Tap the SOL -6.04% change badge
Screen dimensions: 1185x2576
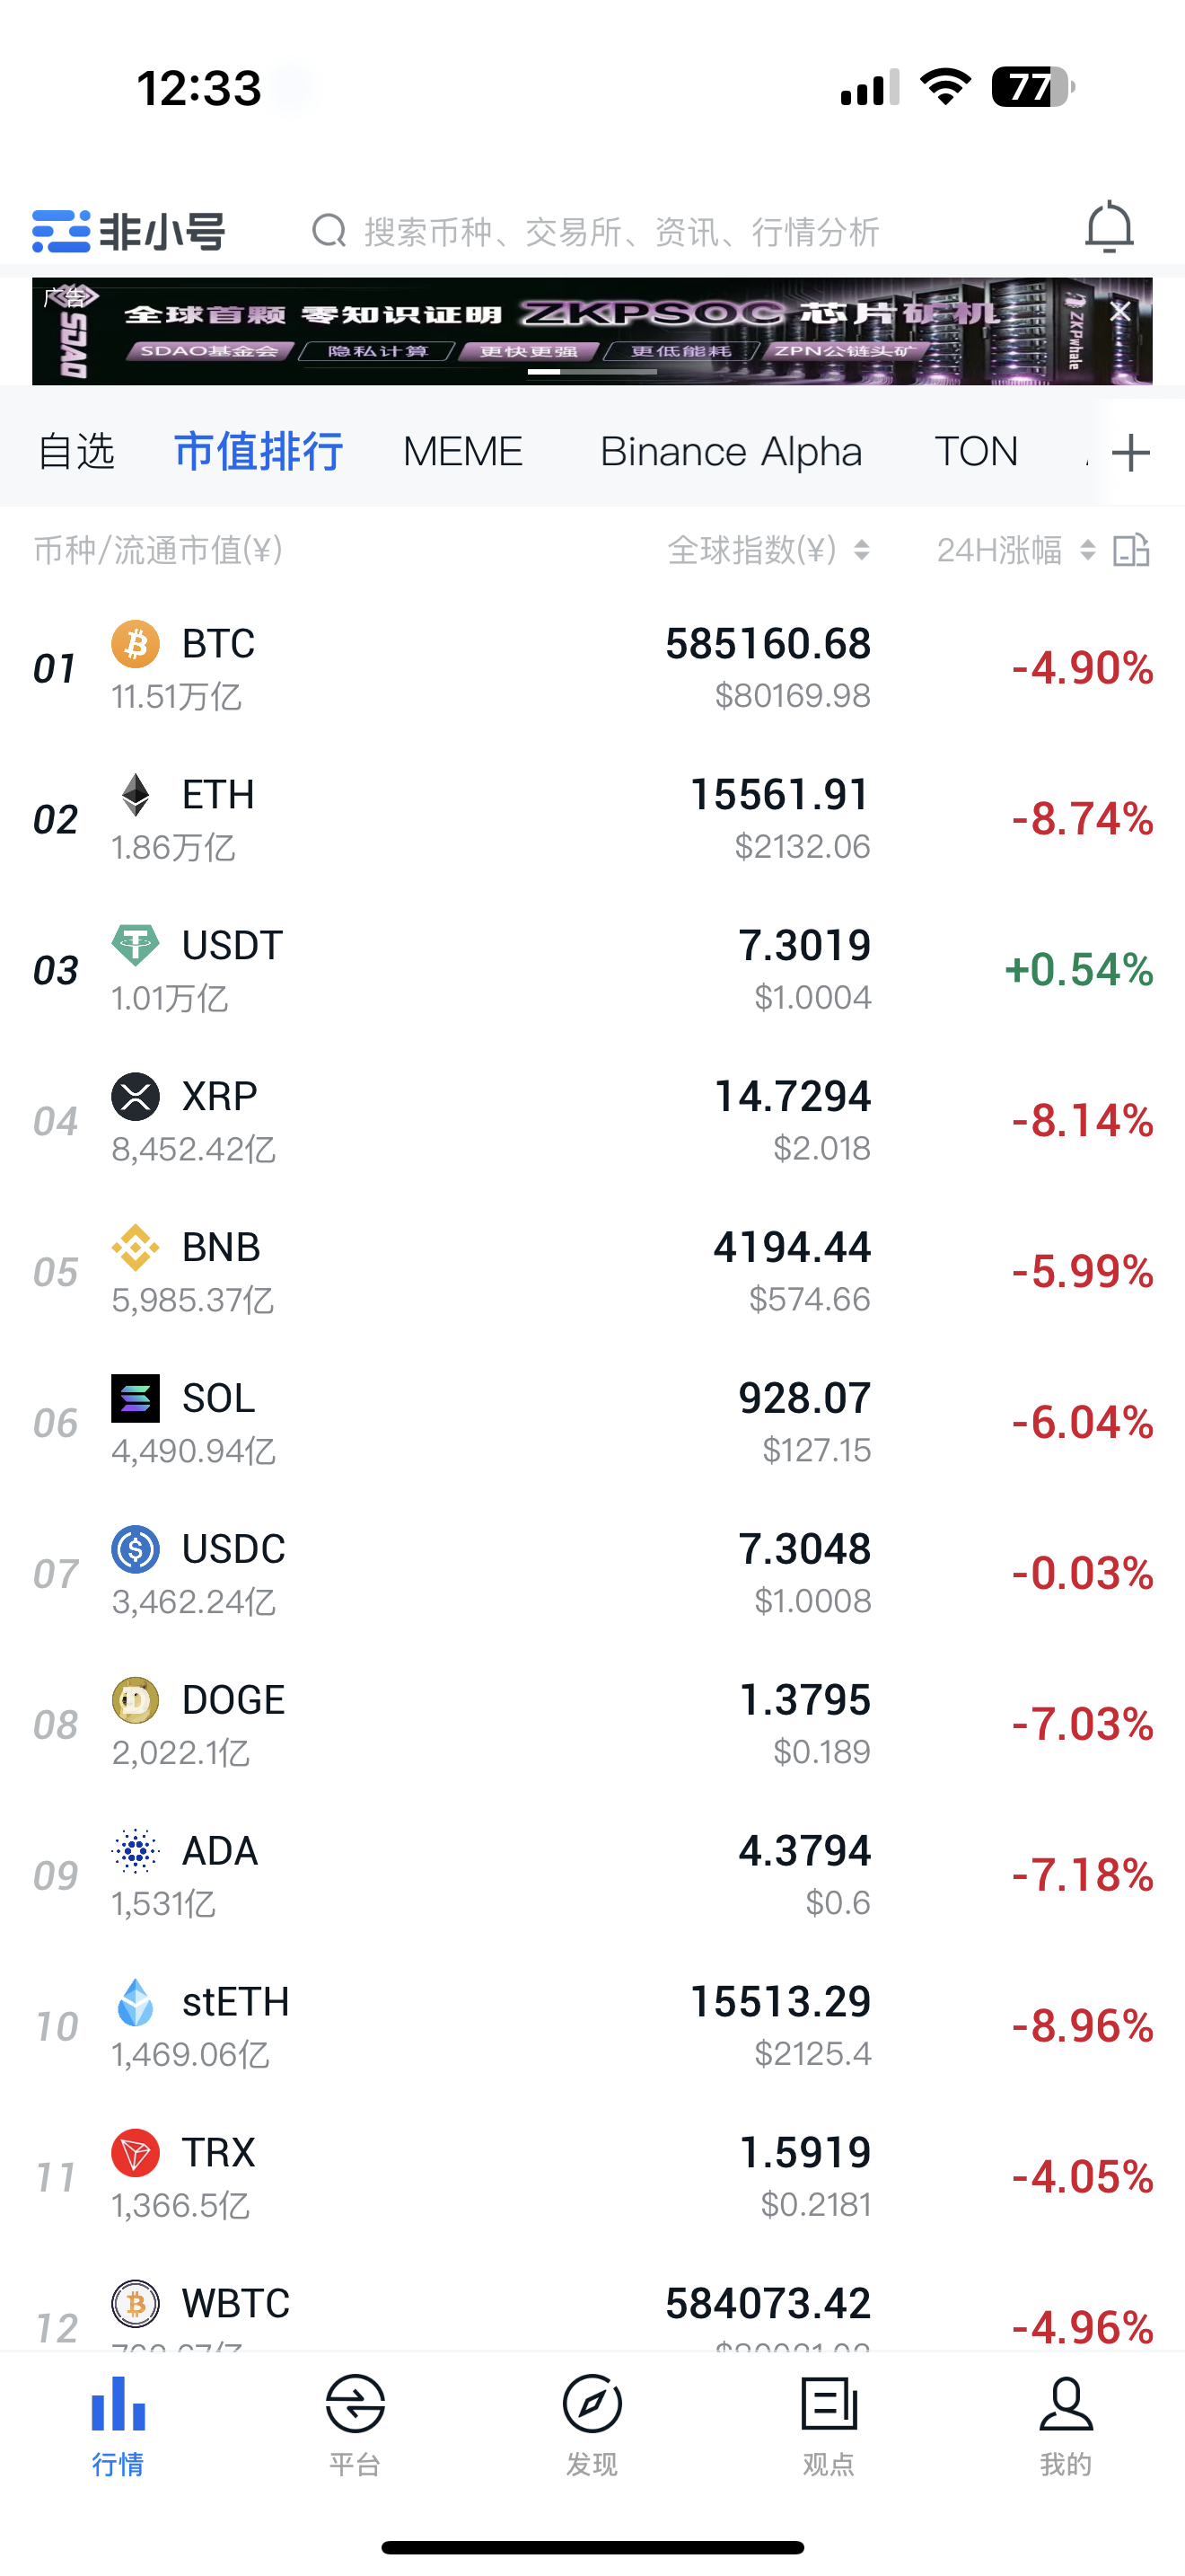(1082, 1422)
